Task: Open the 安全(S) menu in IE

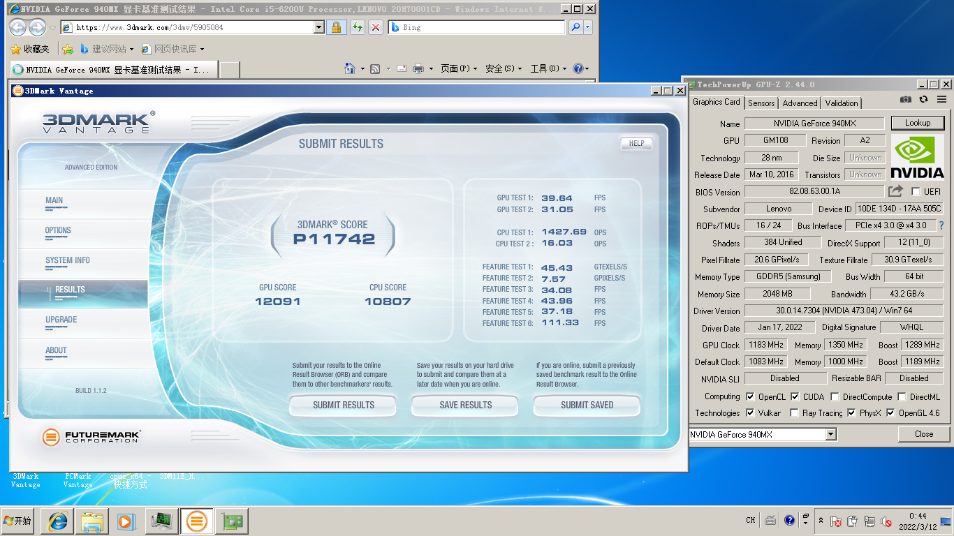Action: (504, 68)
